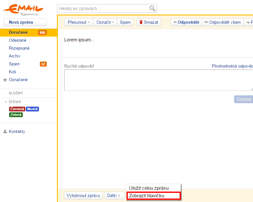Click into the Rychlá odpověď text area
The image size is (253, 202).
(158, 80)
